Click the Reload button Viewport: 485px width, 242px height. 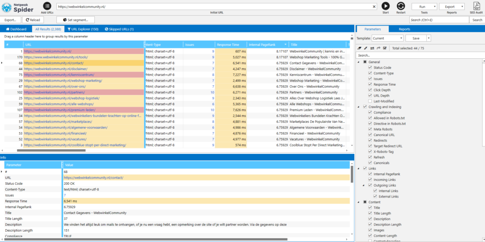(x=33, y=20)
